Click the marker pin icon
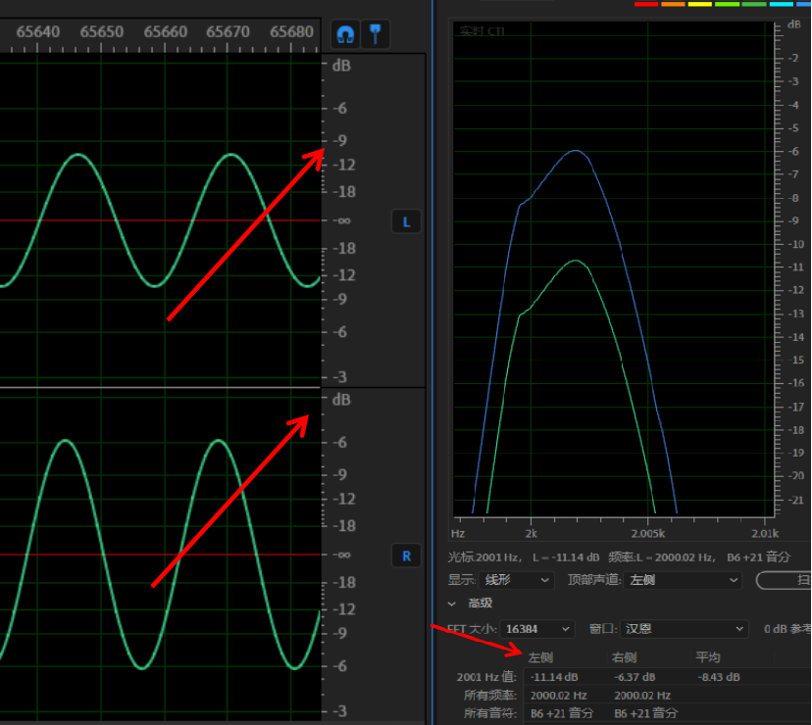812x725 pixels. tap(376, 34)
